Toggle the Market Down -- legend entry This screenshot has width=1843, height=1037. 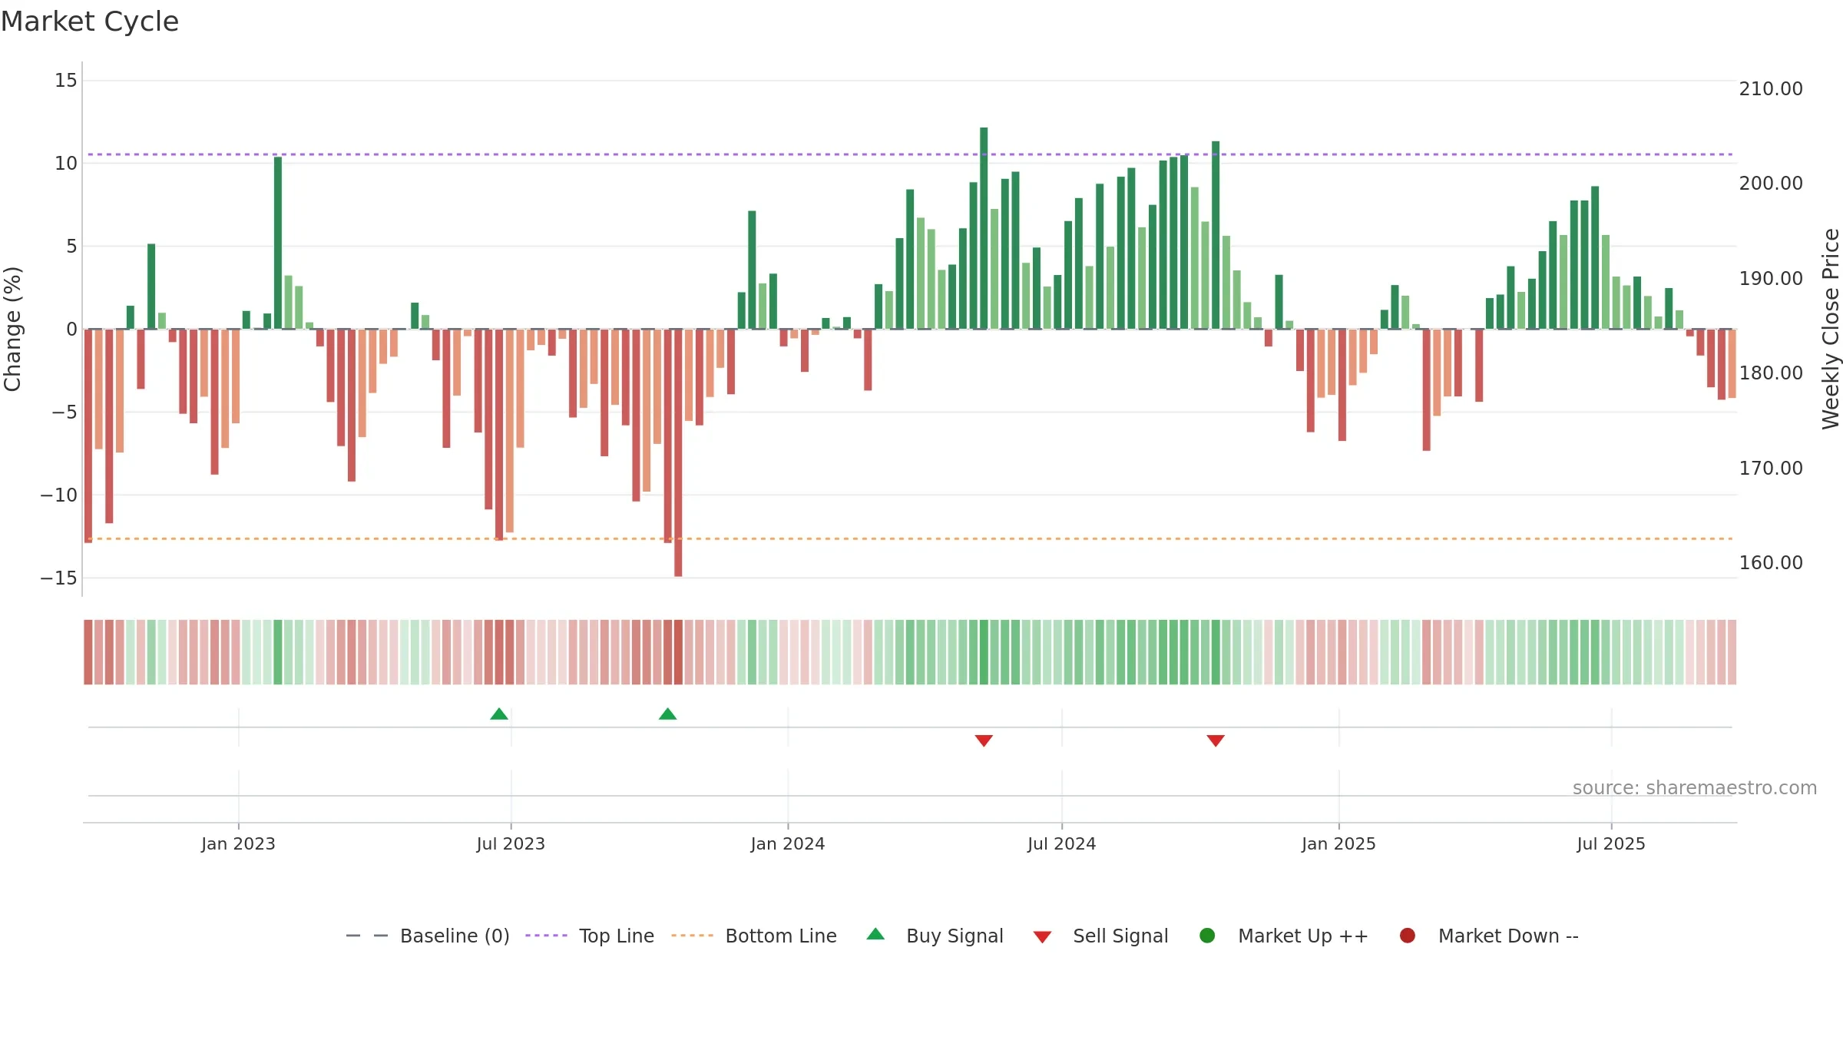point(1488,936)
